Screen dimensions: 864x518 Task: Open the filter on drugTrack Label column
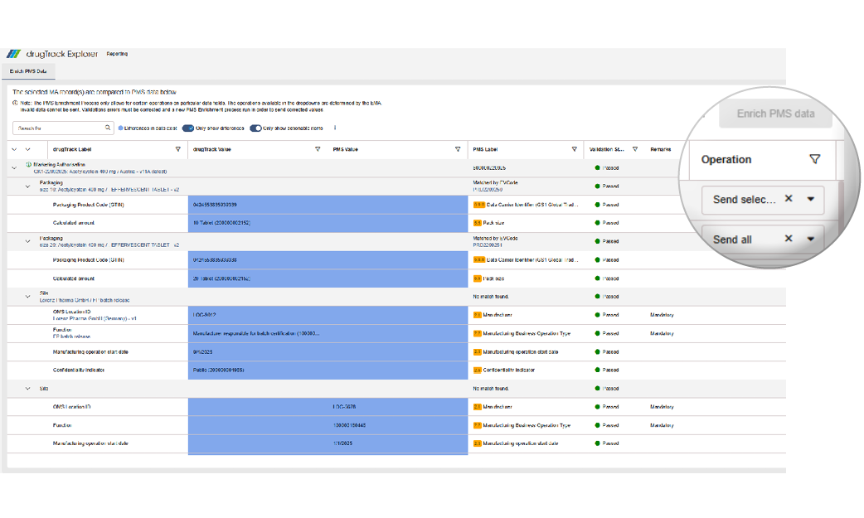pos(178,149)
